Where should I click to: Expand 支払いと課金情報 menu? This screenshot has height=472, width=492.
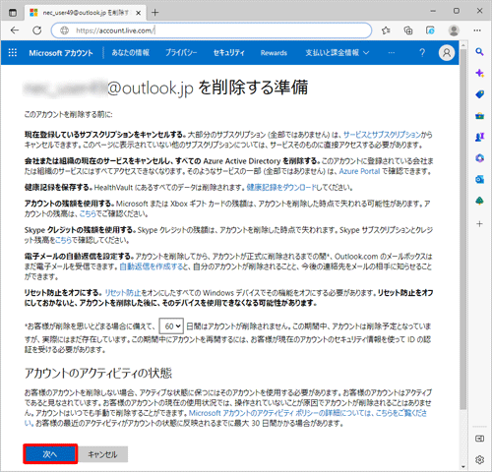[338, 53]
